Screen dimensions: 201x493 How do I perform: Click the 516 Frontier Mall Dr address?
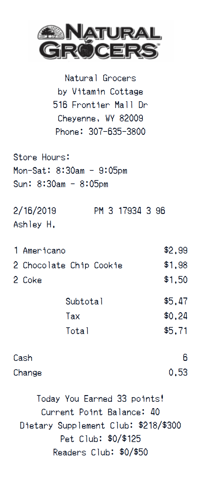(100, 105)
